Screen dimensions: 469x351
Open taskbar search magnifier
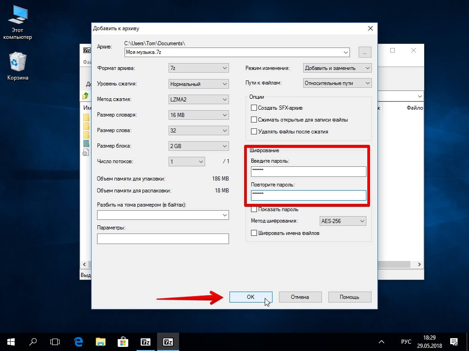point(33,342)
